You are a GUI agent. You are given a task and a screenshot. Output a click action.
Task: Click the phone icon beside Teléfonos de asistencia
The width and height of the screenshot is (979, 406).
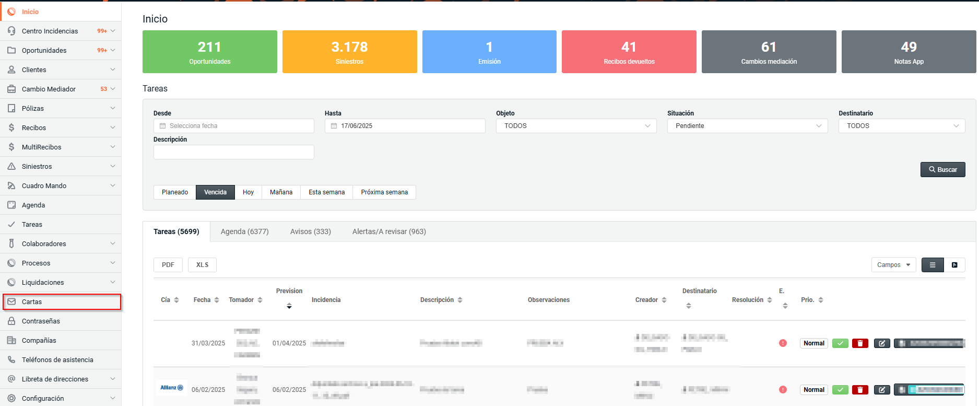click(11, 359)
